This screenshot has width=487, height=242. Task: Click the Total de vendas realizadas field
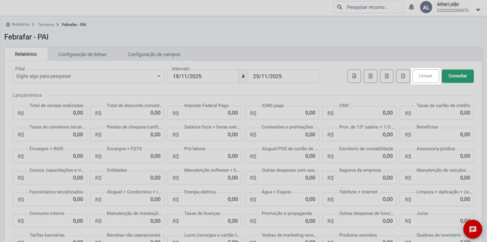[x=50, y=113]
